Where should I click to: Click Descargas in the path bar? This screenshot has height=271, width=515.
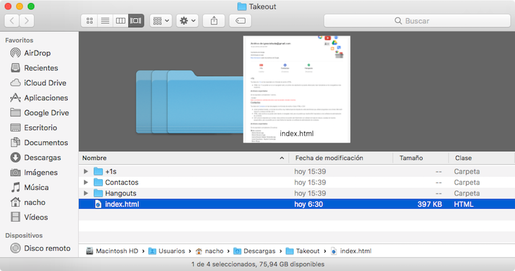coord(254,251)
